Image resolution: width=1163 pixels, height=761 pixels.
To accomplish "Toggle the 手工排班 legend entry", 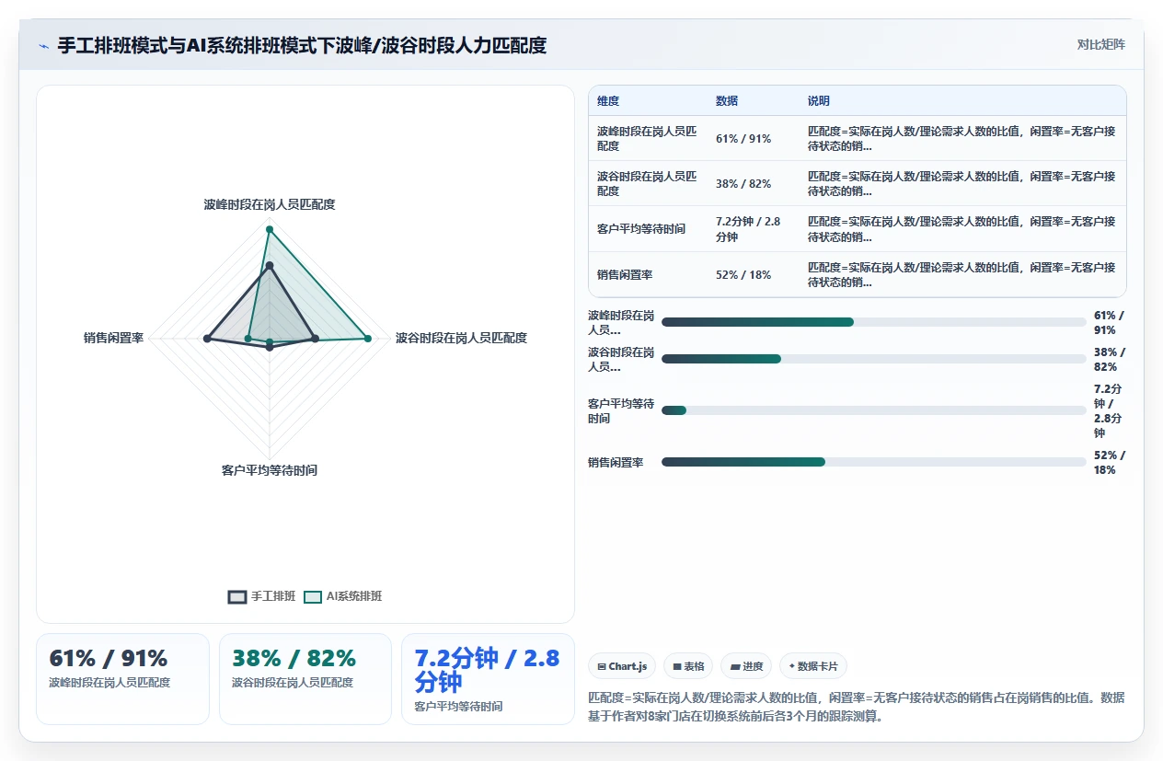I will [x=262, y=596].
